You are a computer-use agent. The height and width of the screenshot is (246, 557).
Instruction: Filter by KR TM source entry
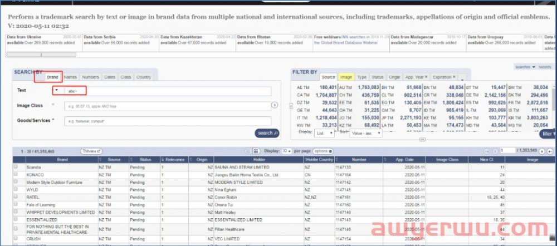528,117
